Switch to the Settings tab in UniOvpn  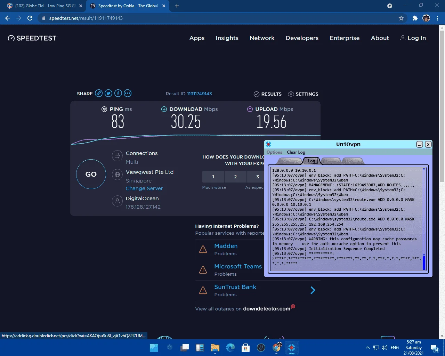click(x=290, y=161)
